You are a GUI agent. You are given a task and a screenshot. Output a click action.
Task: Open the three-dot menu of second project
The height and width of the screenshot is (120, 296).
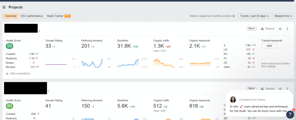(x=287, y=89)
